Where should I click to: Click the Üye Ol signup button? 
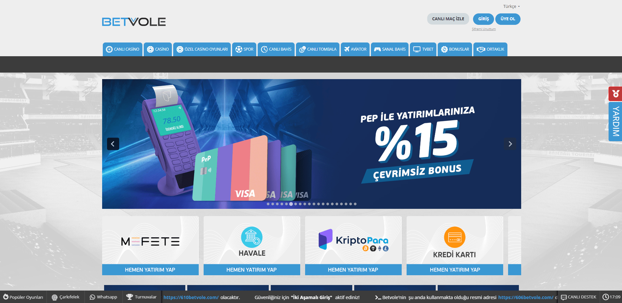pyautogui.click(x=508, y=19)
